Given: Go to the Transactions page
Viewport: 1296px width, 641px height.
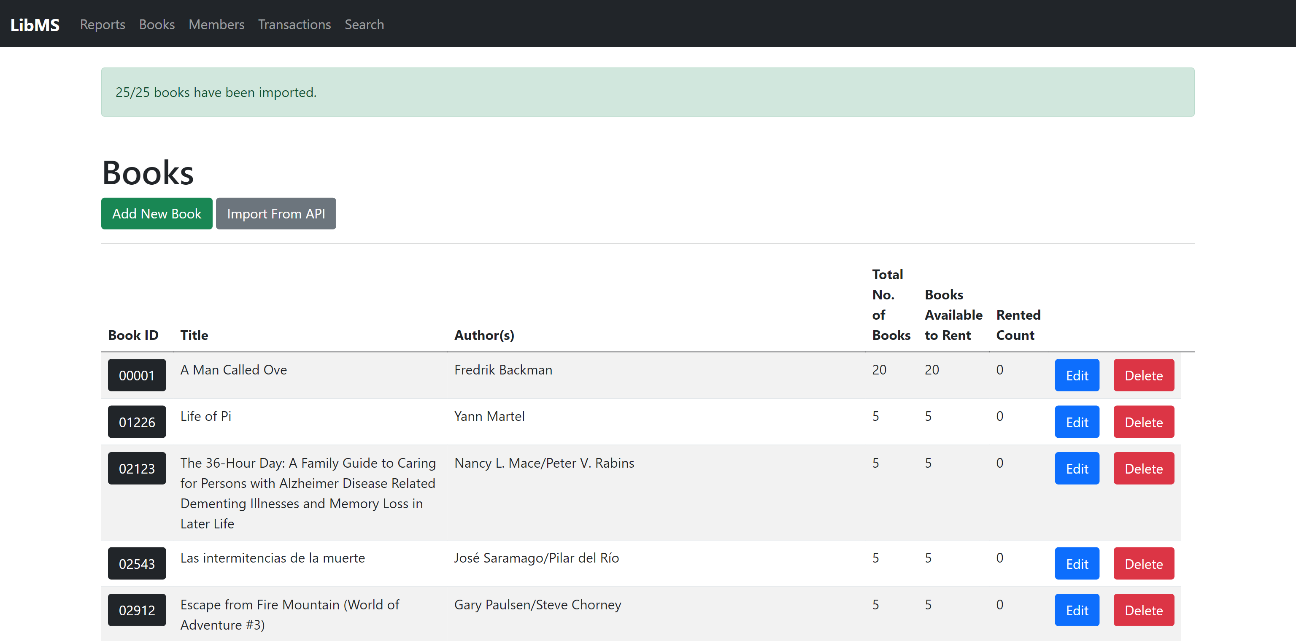Looking at the screenshot, I should point(294,24).
